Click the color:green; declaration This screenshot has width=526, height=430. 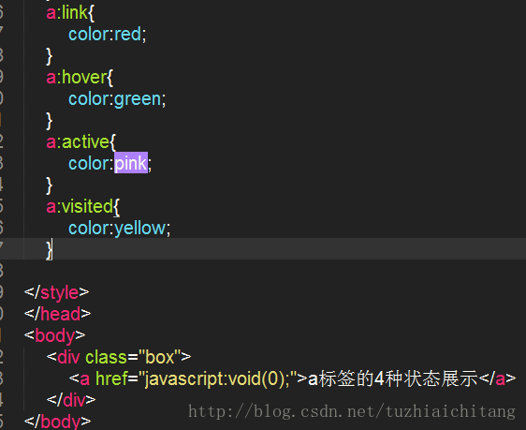[x=117, y=99]
